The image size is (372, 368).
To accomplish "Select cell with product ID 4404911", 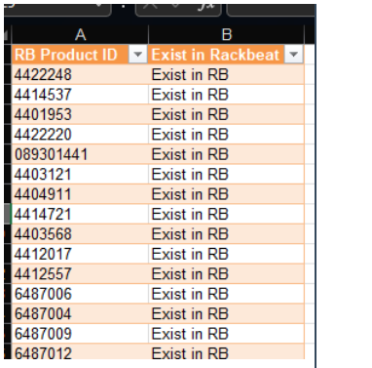I will click(80, 194).
